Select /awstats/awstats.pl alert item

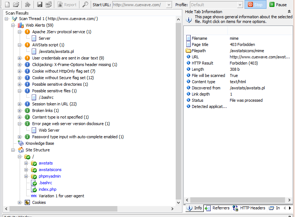56,51
